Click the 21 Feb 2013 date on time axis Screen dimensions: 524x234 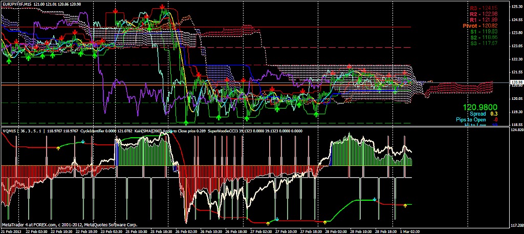pos(10,231)
